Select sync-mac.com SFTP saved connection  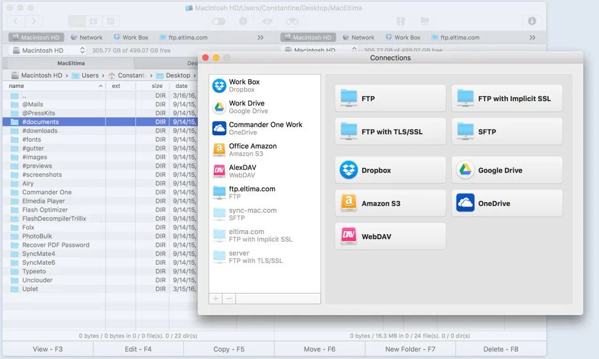[264, 214]
